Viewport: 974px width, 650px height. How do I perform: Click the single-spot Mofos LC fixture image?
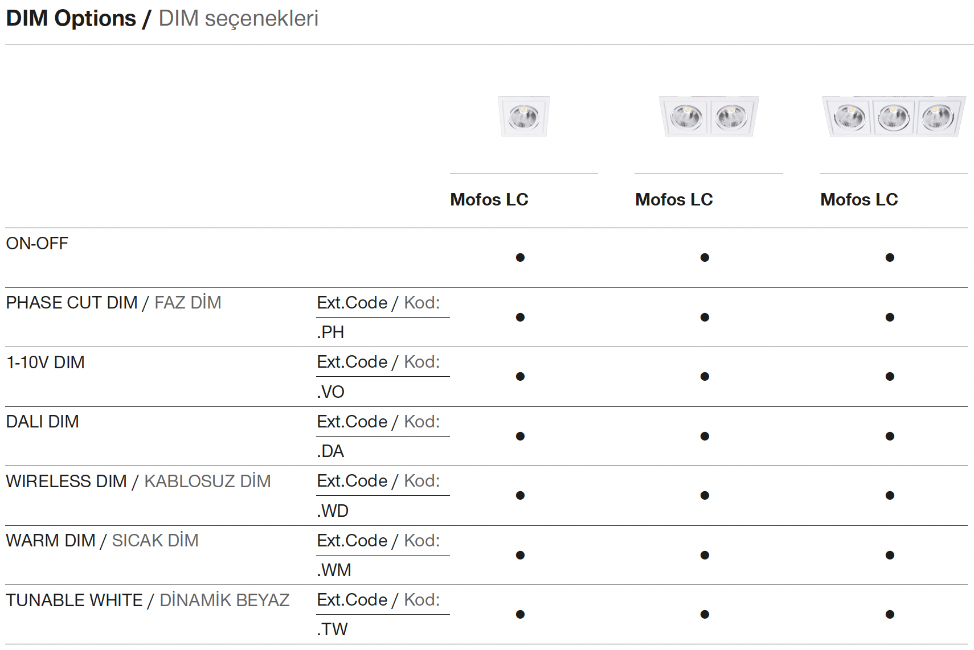click(x=523, y=117)
